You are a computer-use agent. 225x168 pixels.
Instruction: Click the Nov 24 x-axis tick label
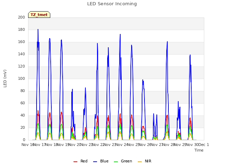[x=122, y=145]
